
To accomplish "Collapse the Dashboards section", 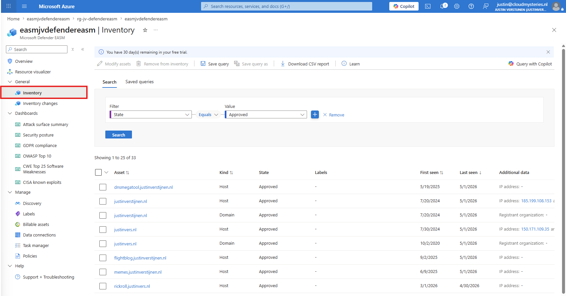I will (10, 113).
